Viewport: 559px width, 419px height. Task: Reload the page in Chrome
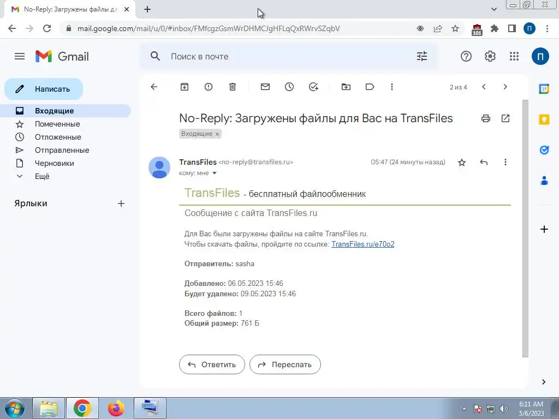click(x=47, y=28)
